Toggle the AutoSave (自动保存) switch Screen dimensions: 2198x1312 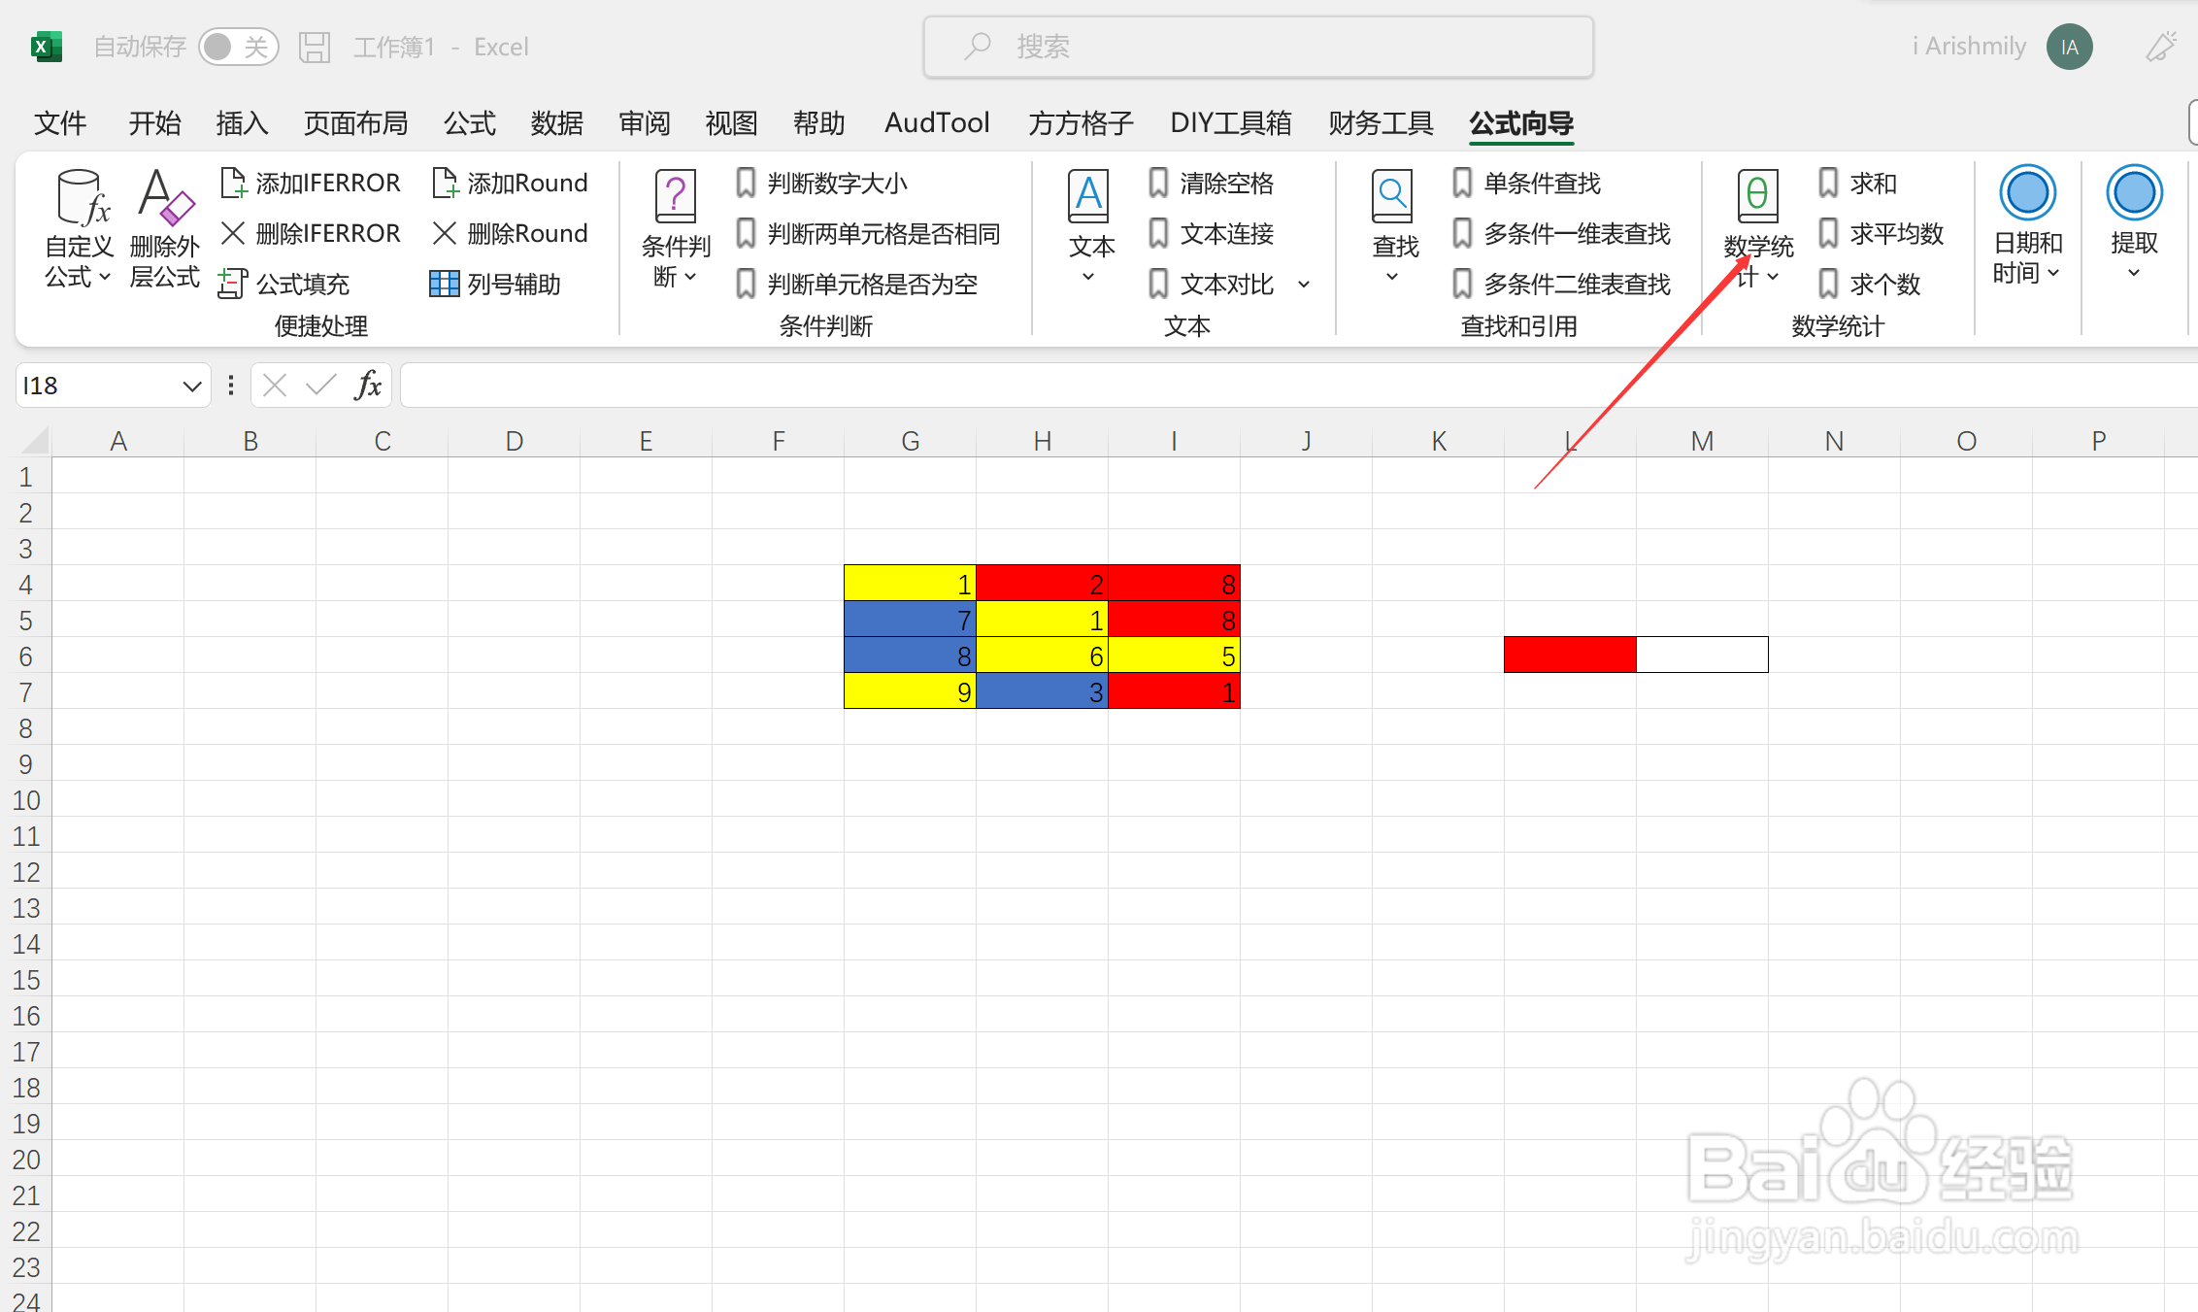pos(237,47)
